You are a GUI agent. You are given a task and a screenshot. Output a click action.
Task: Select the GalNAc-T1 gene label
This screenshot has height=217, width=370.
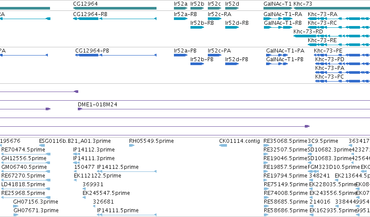point(277,4)
